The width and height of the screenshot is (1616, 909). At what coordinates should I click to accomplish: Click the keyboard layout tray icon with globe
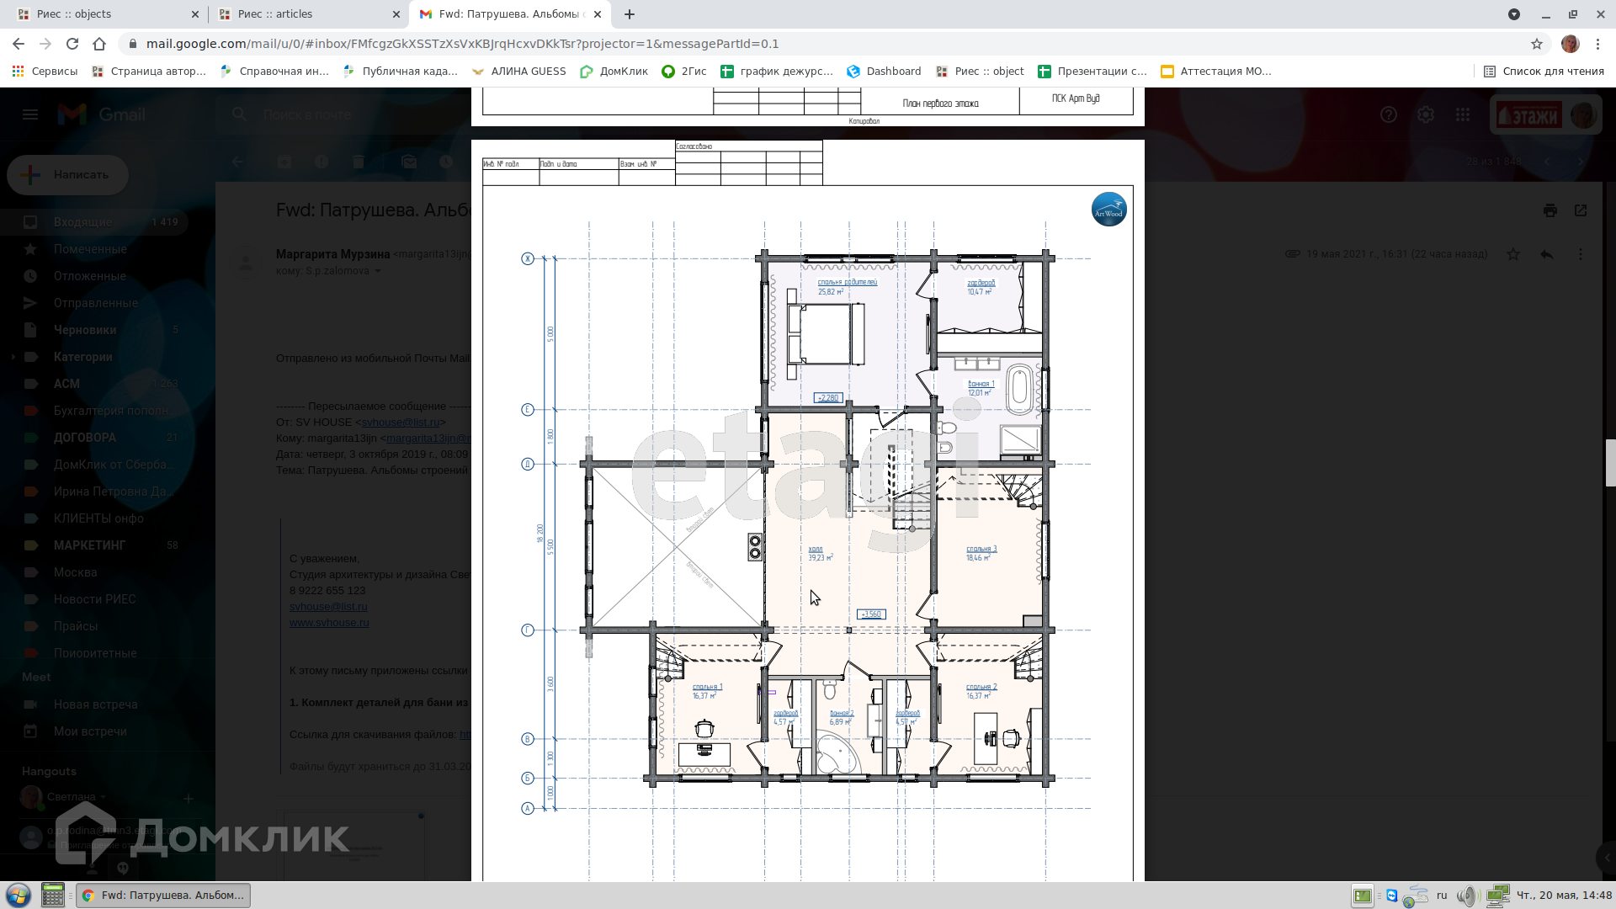click(x=1416, y=896)
